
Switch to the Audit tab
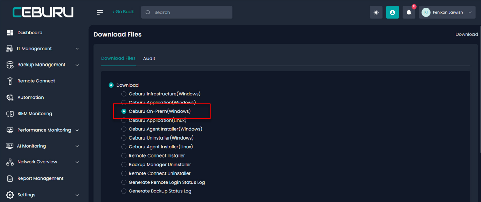point(149,58)
